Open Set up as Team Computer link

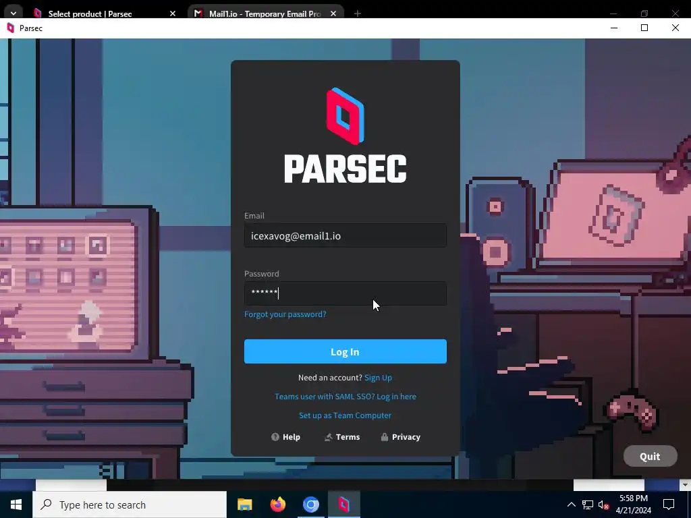click(x=345, y=415)
